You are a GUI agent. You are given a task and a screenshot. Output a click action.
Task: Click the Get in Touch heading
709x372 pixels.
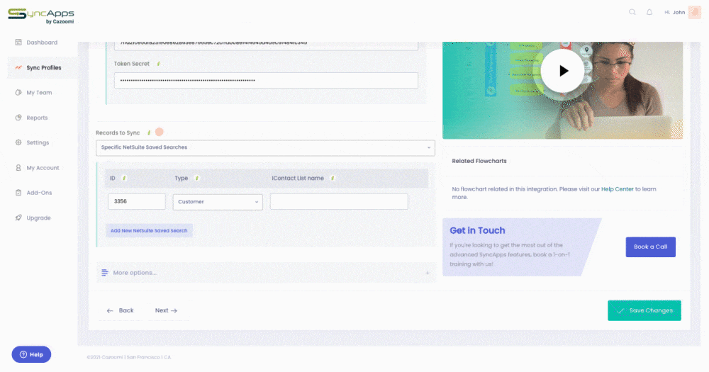tap(477, 230)
